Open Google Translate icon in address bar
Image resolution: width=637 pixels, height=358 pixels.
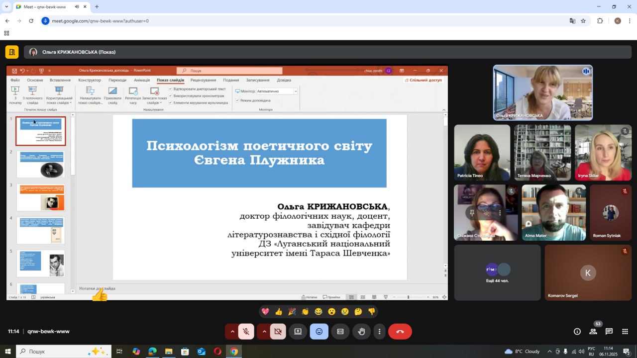tap(572, 21)
